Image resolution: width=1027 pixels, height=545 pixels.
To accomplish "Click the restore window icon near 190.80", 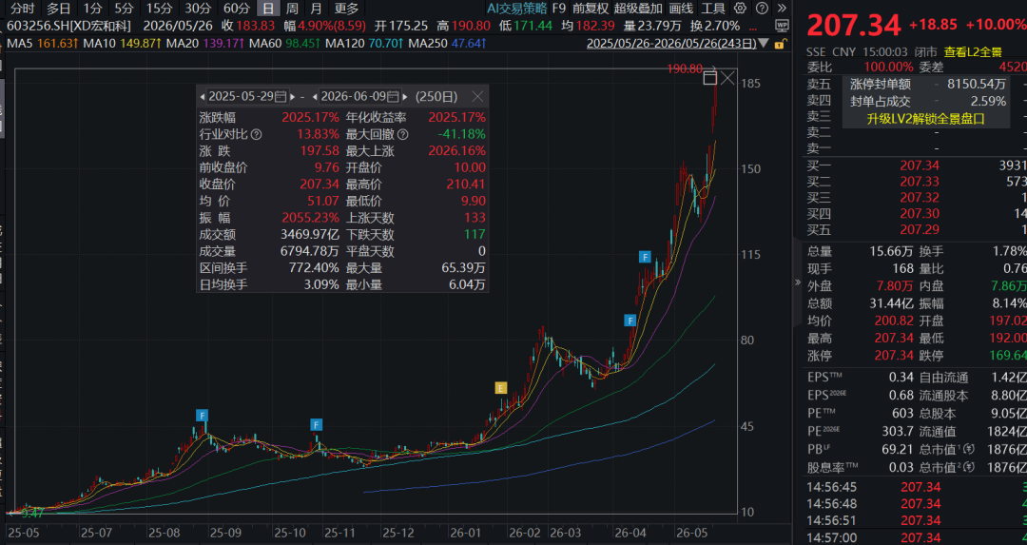I will [709, 79].
